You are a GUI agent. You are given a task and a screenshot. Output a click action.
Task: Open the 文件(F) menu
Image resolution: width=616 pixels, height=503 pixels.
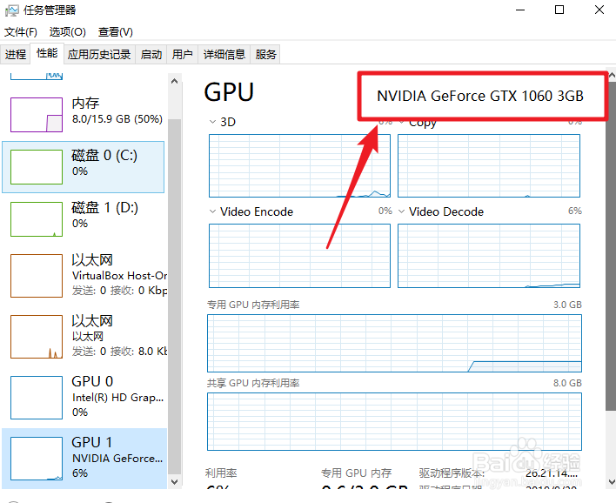coord(20,32)
